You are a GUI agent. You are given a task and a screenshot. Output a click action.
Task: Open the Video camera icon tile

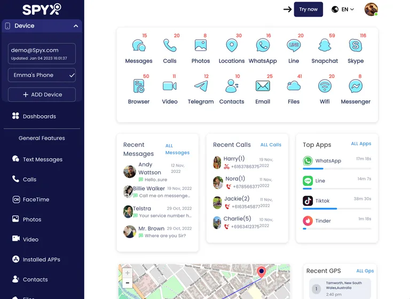click(x=170, y=86)
